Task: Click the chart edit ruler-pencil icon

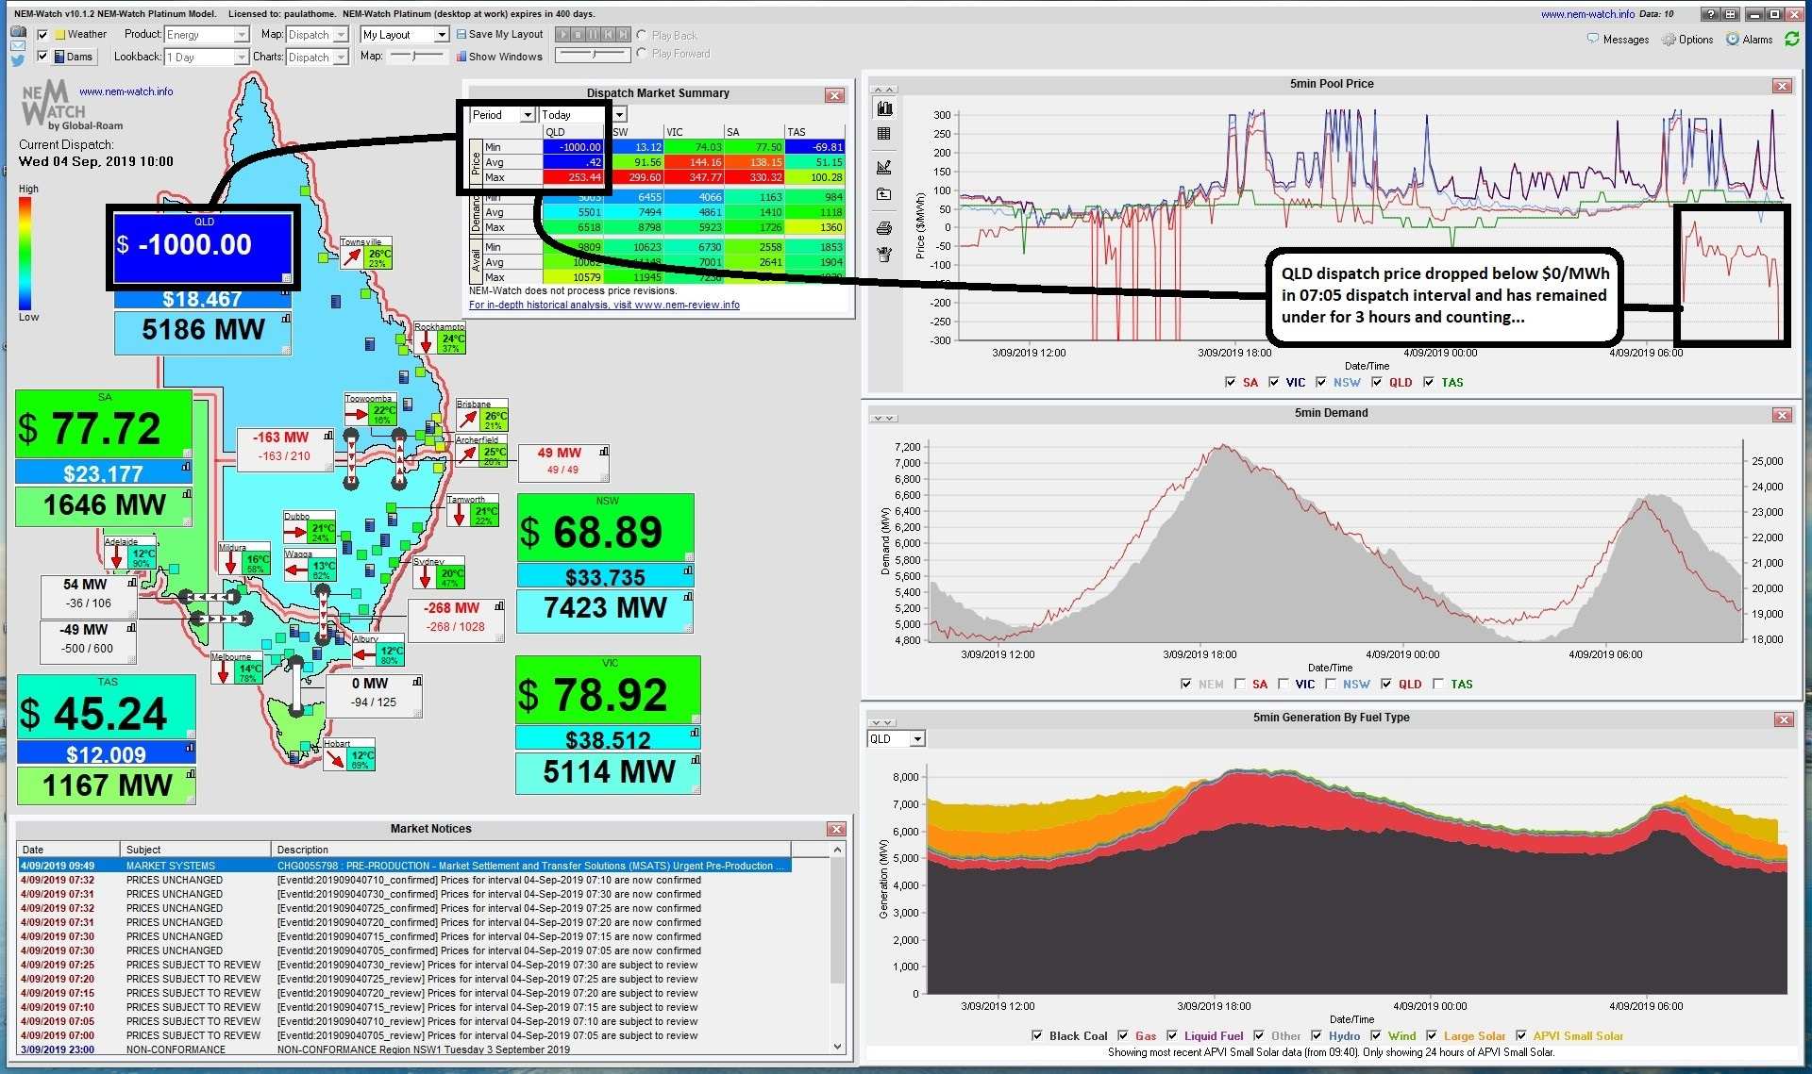Action: [x=884, y=166]
